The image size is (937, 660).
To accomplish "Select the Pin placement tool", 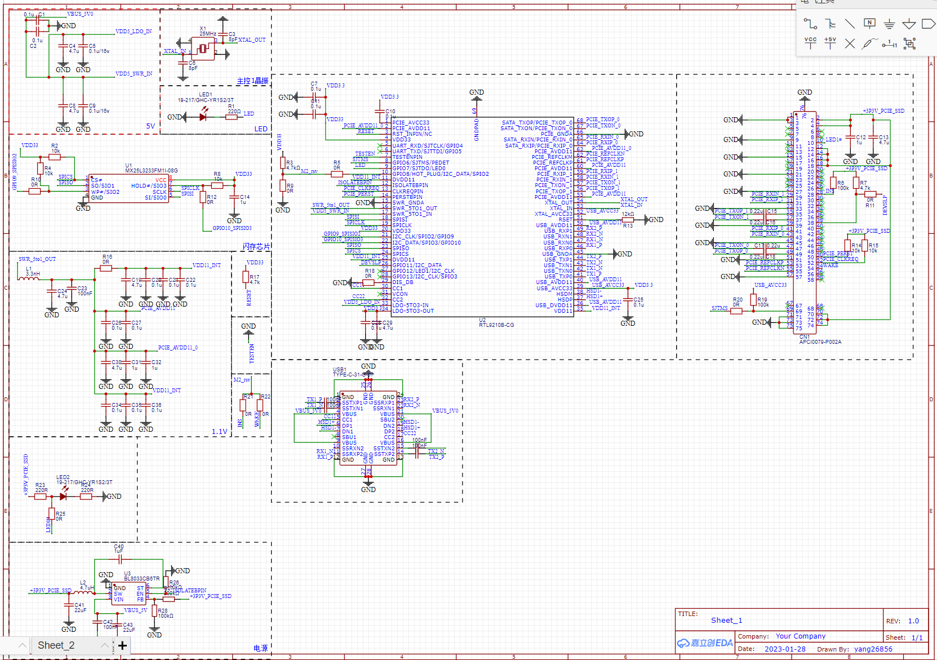I will coord(889,43).
